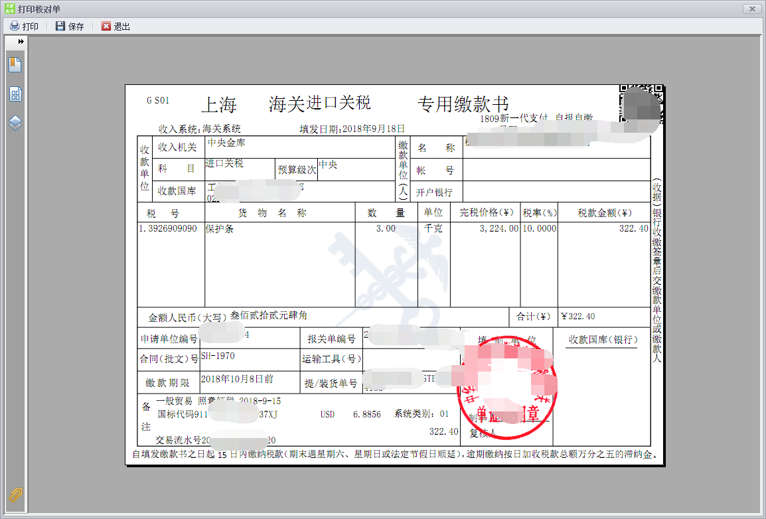766x519 pixels.
Task: Click the goods name 保护条
Action: 219,228
